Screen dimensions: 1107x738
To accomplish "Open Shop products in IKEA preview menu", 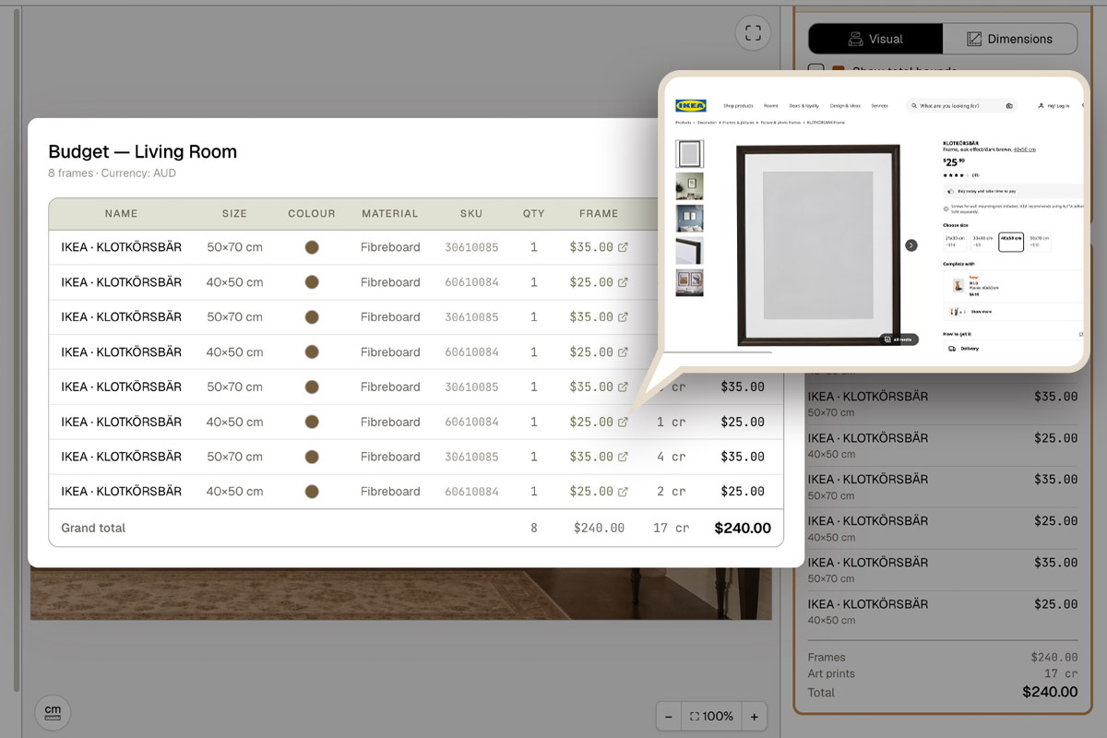I will tap(738, 106).
